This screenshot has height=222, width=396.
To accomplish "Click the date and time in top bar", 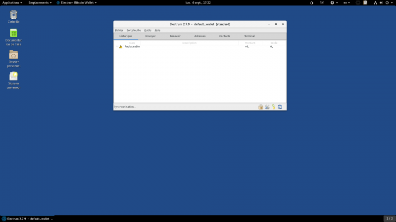I will [198, 2].
